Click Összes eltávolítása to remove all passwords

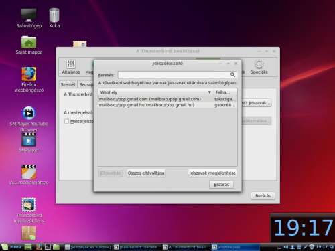coord(146,173)
